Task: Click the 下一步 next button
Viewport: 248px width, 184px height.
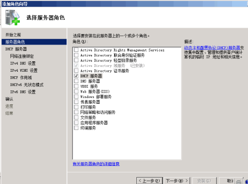Action: 177,181
